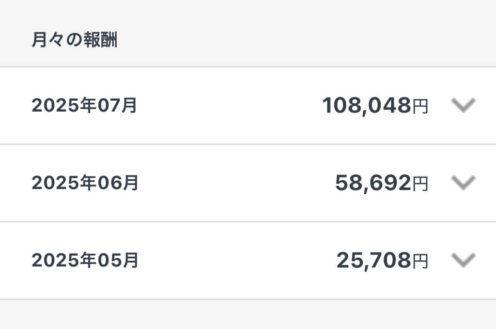Click the 06月 month text
The width and height of the screenshot is (496, 329).
[121, 183]
